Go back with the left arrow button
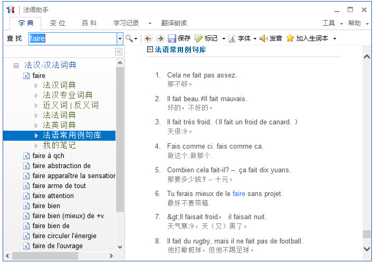 tap(148, 38)
